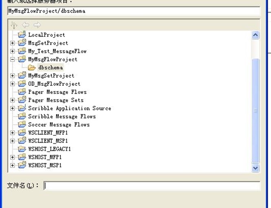Viewport: 271px width, 208px height.
Task: Expand the WSCLIENT_MFP1 tree node
Action: 13,133
